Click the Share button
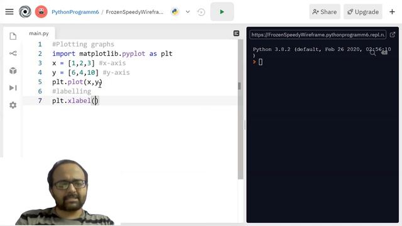This screenshot has height=226, width=402. (x=325, y=12)
